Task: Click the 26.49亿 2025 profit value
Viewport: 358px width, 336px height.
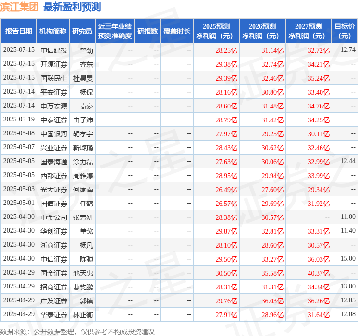Action: 226,190
